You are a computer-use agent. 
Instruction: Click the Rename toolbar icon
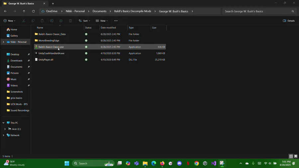[52, 21]
